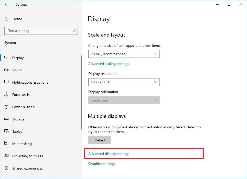
Task: Open the Display orientation dropdown
Action: [124, 100]
